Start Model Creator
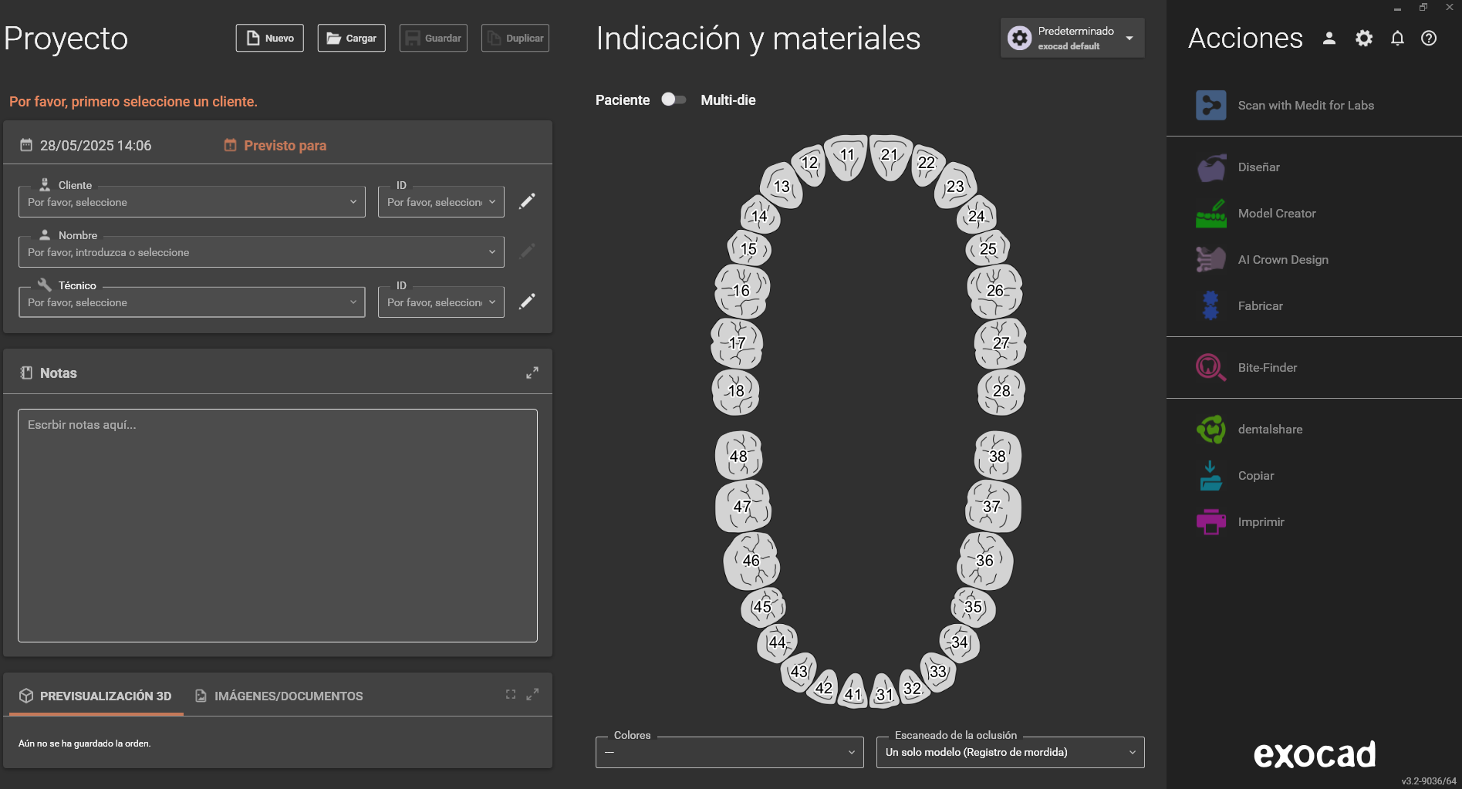Viewport: 1462px width, 789px height. (1277, 214)
